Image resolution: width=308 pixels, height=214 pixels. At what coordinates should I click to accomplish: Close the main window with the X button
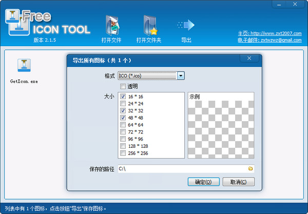296,4
